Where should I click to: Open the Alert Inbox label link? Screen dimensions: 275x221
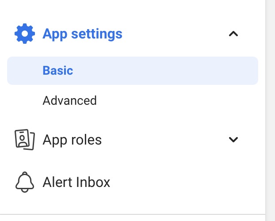pos(76,182)
